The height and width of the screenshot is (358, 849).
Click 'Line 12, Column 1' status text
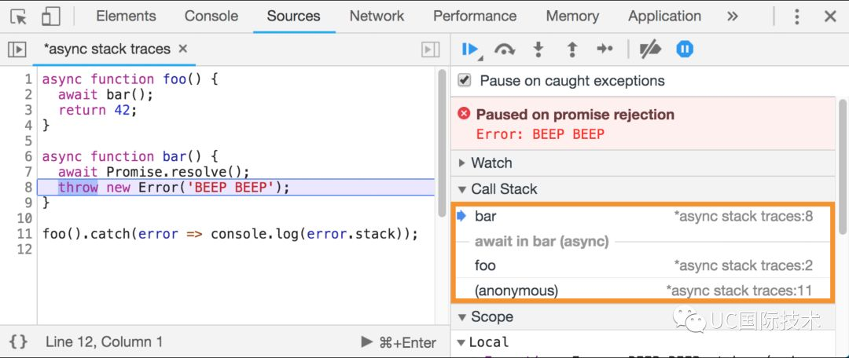tap(104, 342)
